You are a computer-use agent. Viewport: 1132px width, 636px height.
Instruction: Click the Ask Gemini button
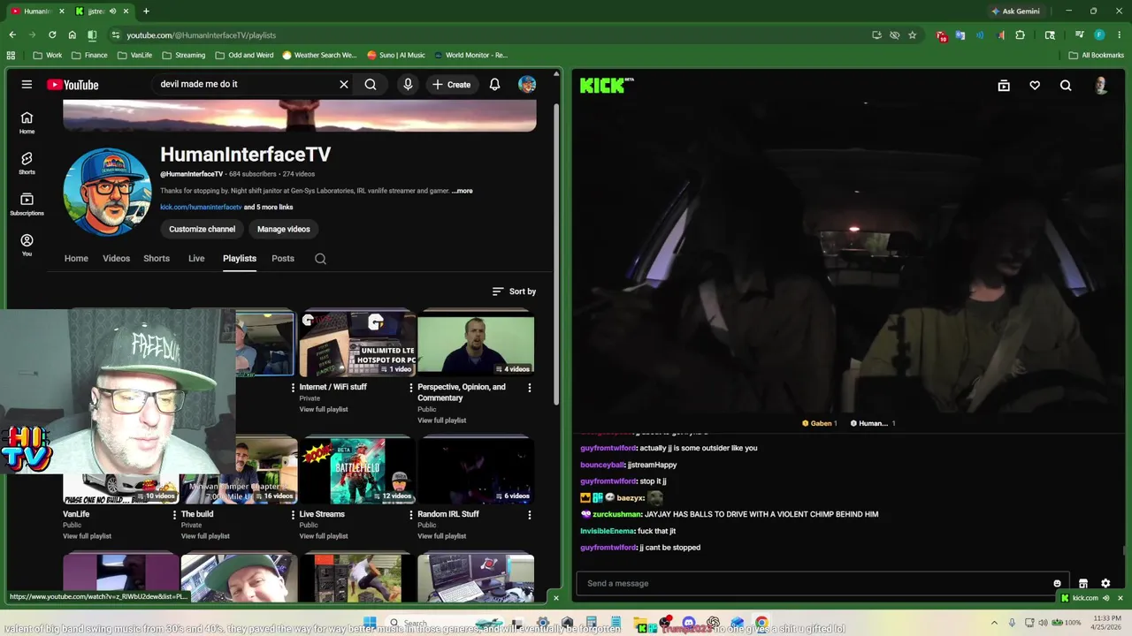click(1015, 11)
